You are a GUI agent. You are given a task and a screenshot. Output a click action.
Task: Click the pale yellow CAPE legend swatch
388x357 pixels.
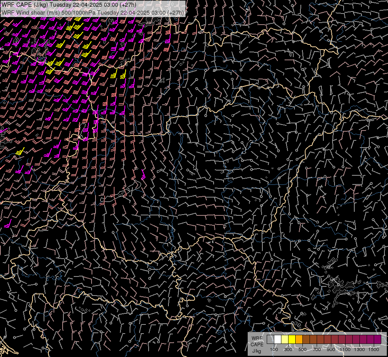tap(285, 340)
